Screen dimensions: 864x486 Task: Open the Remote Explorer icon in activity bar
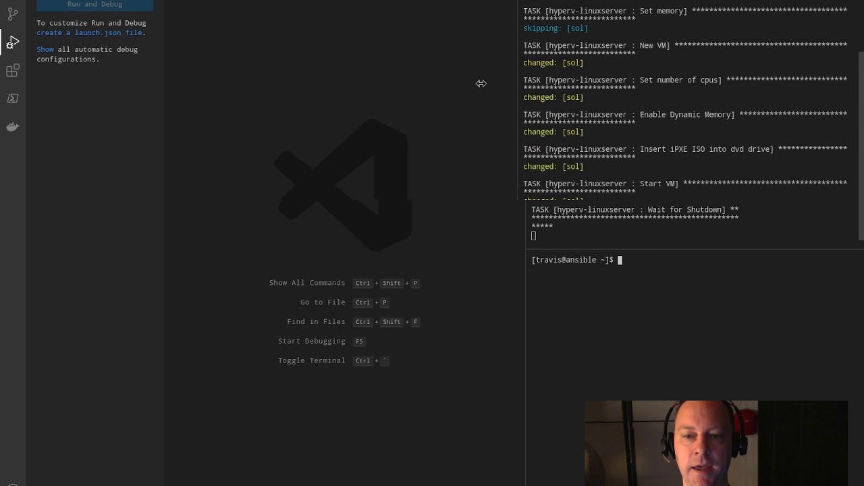click(13, 99)
